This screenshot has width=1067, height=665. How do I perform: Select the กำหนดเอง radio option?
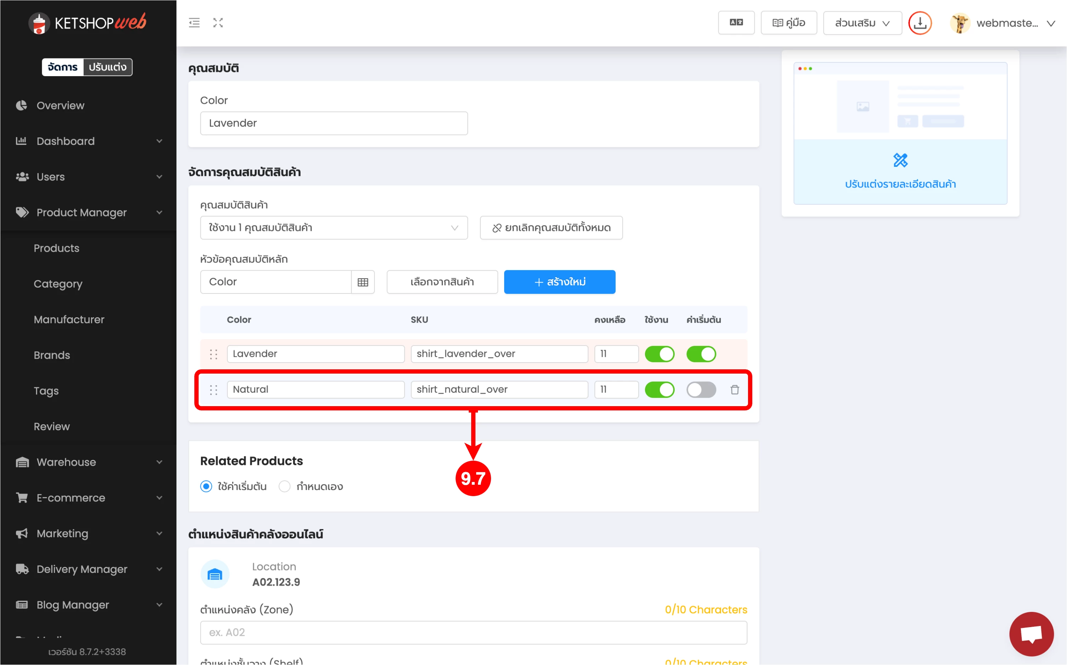(x=285, y=487)
